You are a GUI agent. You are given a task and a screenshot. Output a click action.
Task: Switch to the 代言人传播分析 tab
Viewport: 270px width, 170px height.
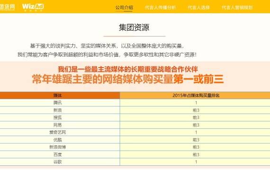160,8
